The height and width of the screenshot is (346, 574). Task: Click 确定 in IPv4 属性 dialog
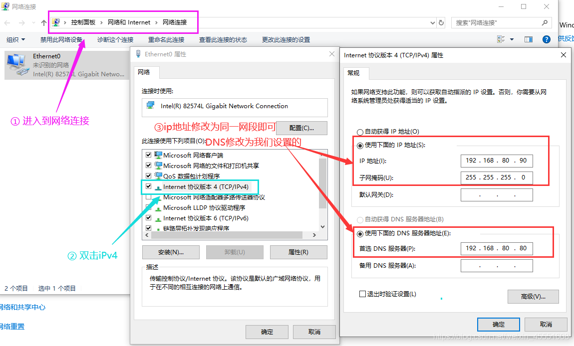499,325
